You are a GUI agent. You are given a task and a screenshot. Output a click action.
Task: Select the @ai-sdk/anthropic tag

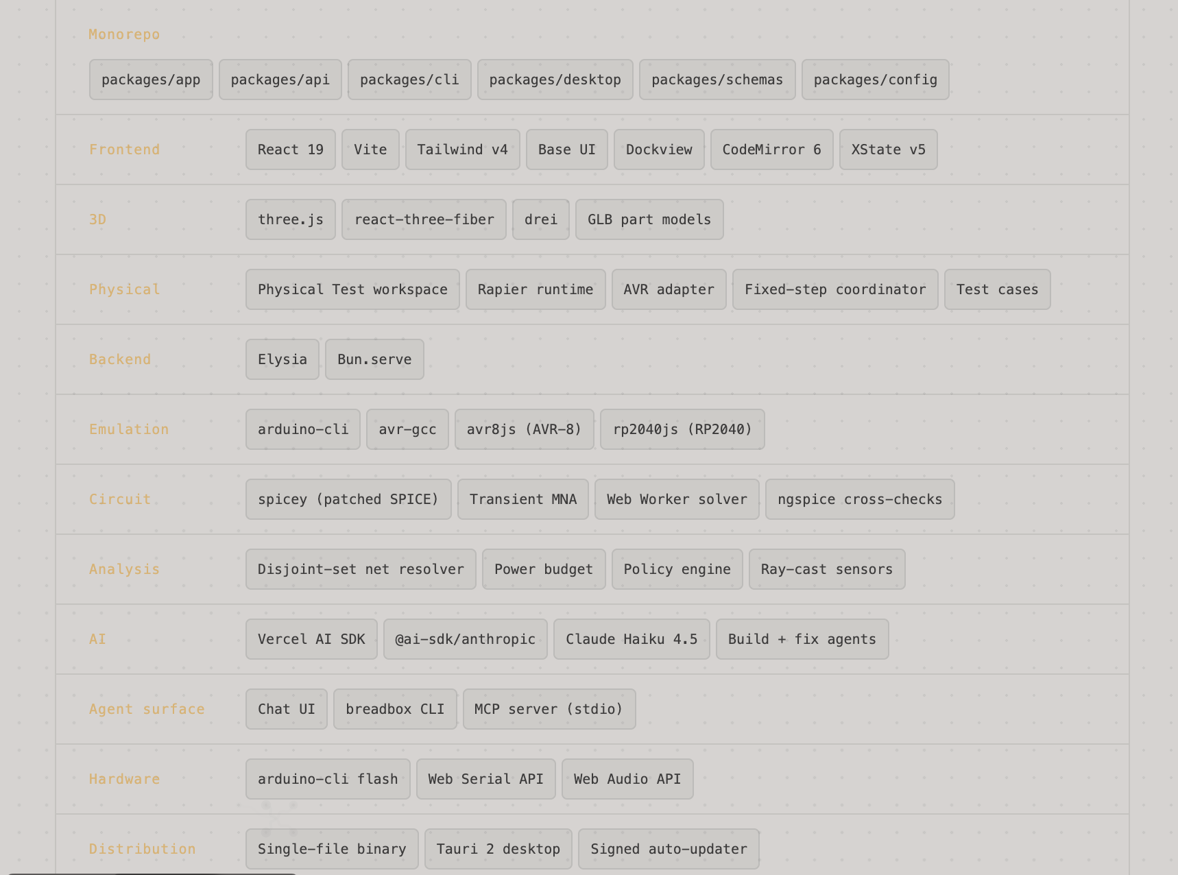click(465, 639)
